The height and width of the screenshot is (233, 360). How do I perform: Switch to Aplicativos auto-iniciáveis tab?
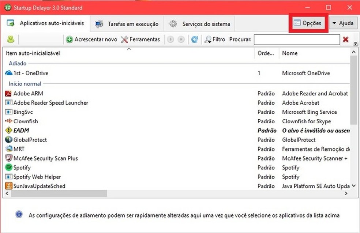tap(45, 23)
